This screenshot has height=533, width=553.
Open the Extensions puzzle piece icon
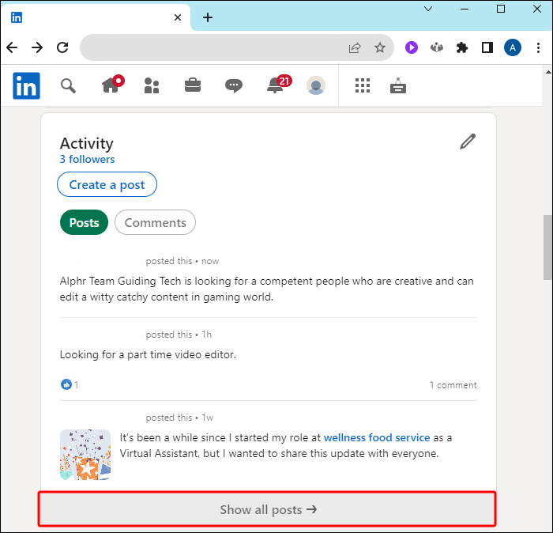pos(461,47)
